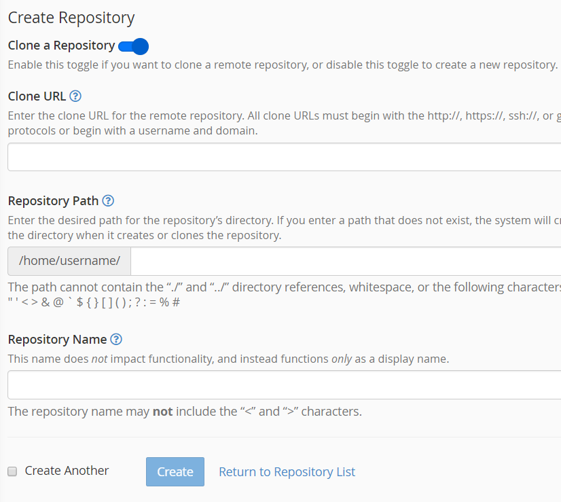The height and width of the screenshot is (502, 561).
Task: Click the Repository Path label text
Action: (x=53, y=200)
